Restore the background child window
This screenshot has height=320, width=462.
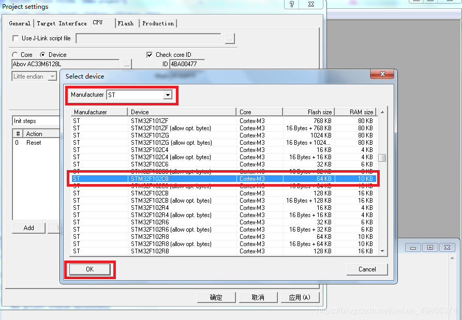[430, 248]
